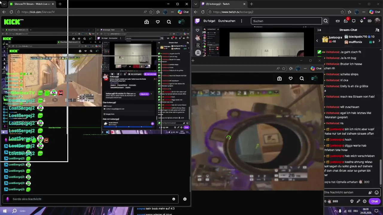The image size is (383, 215).
Task: Open Twitch chat settings gear
Action: (364, 201)
